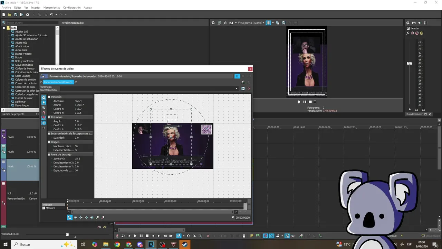This screenshot has width=442, height=249.
Task: Collapse the Origen section
Action: [49, 142]
